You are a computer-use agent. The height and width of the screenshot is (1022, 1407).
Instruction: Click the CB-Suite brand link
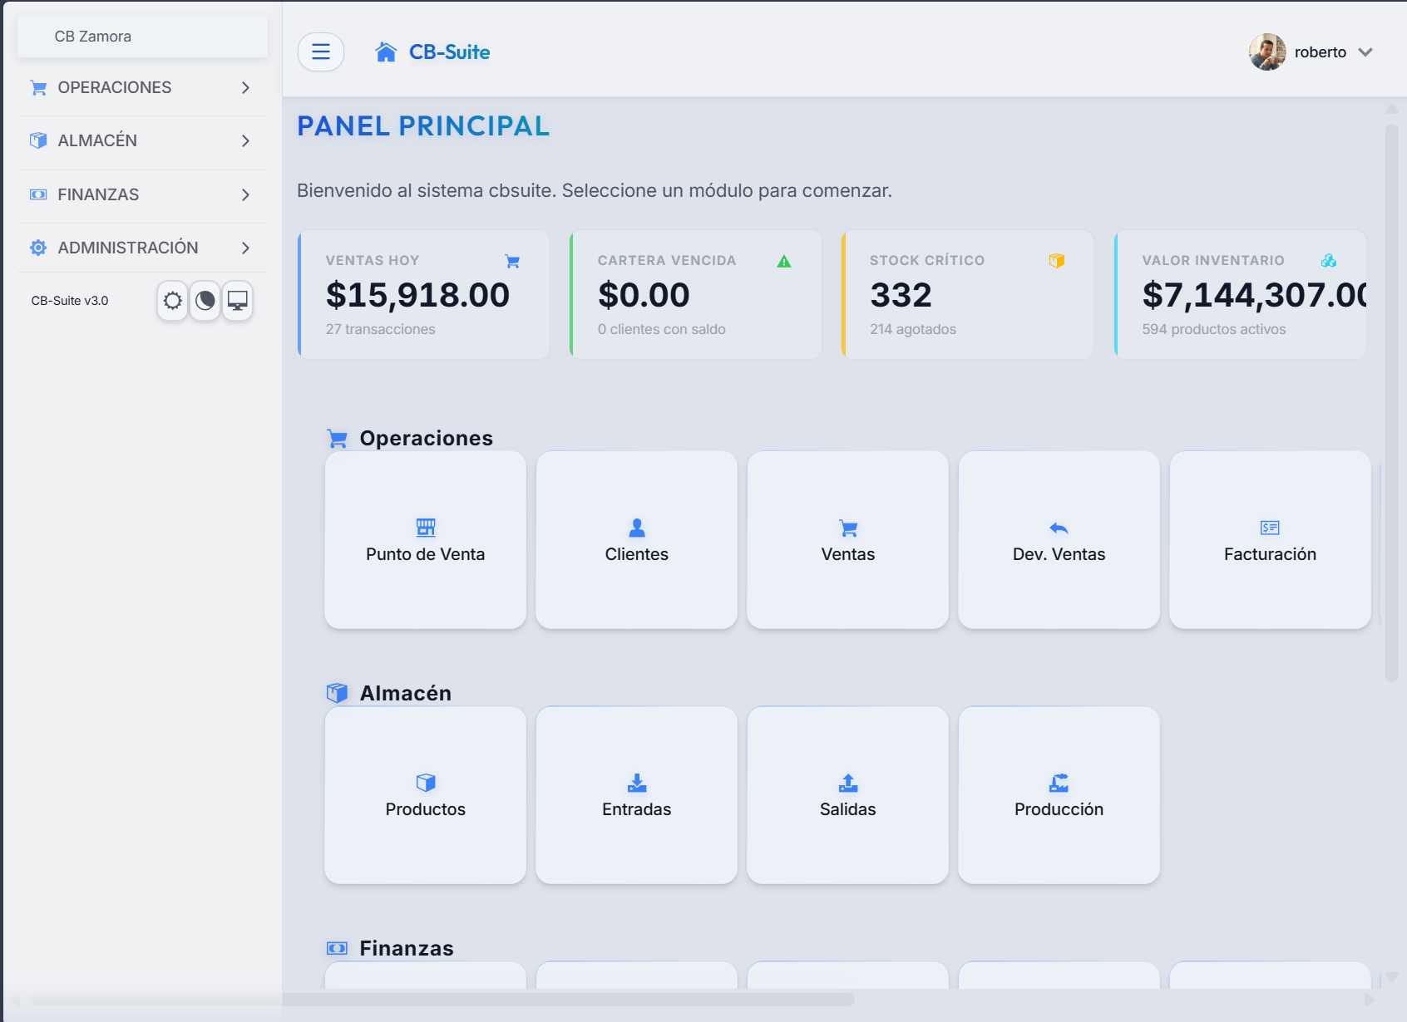point(449,52)
